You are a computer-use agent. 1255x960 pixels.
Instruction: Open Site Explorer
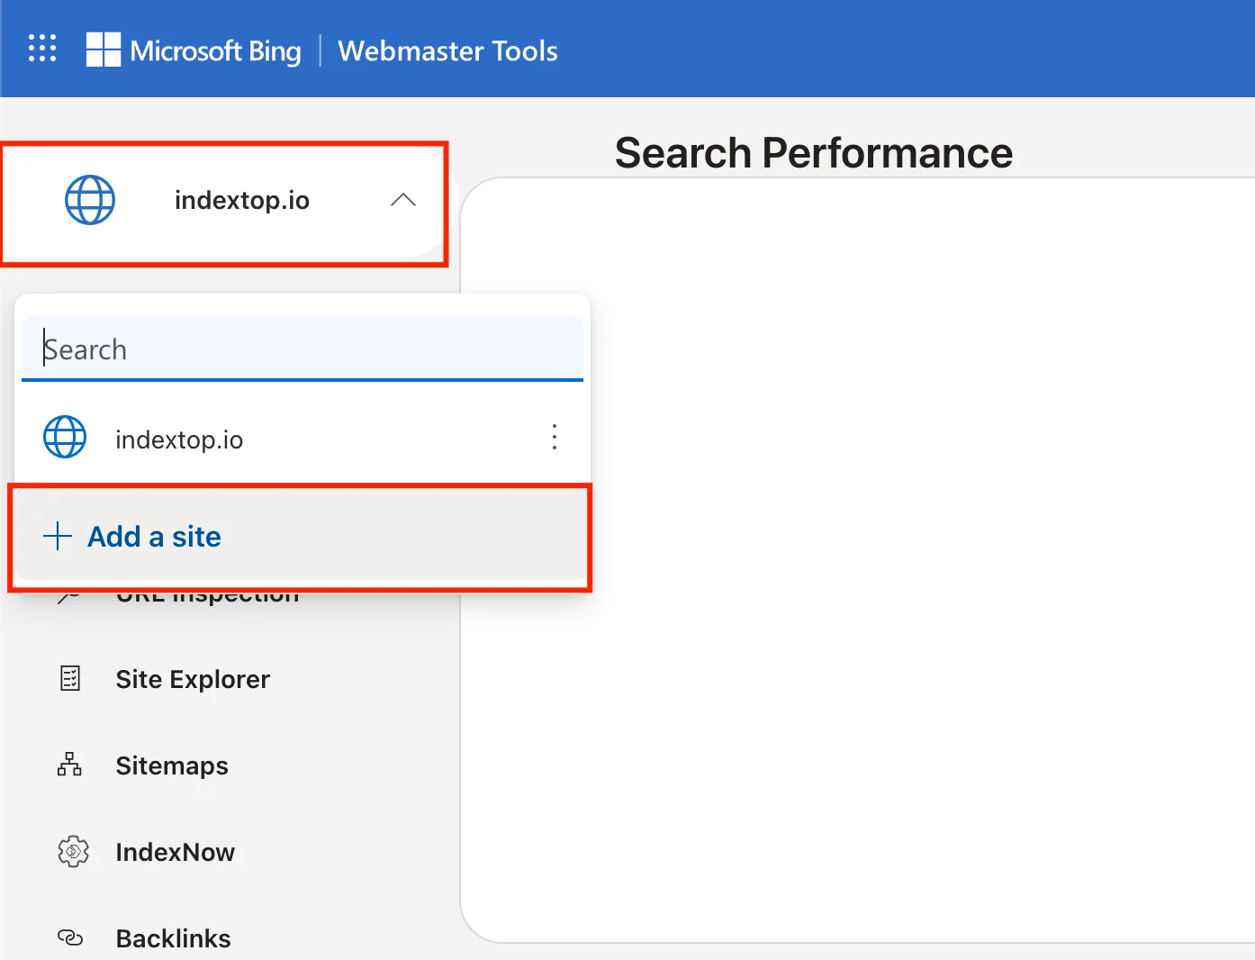click(193, 679)
